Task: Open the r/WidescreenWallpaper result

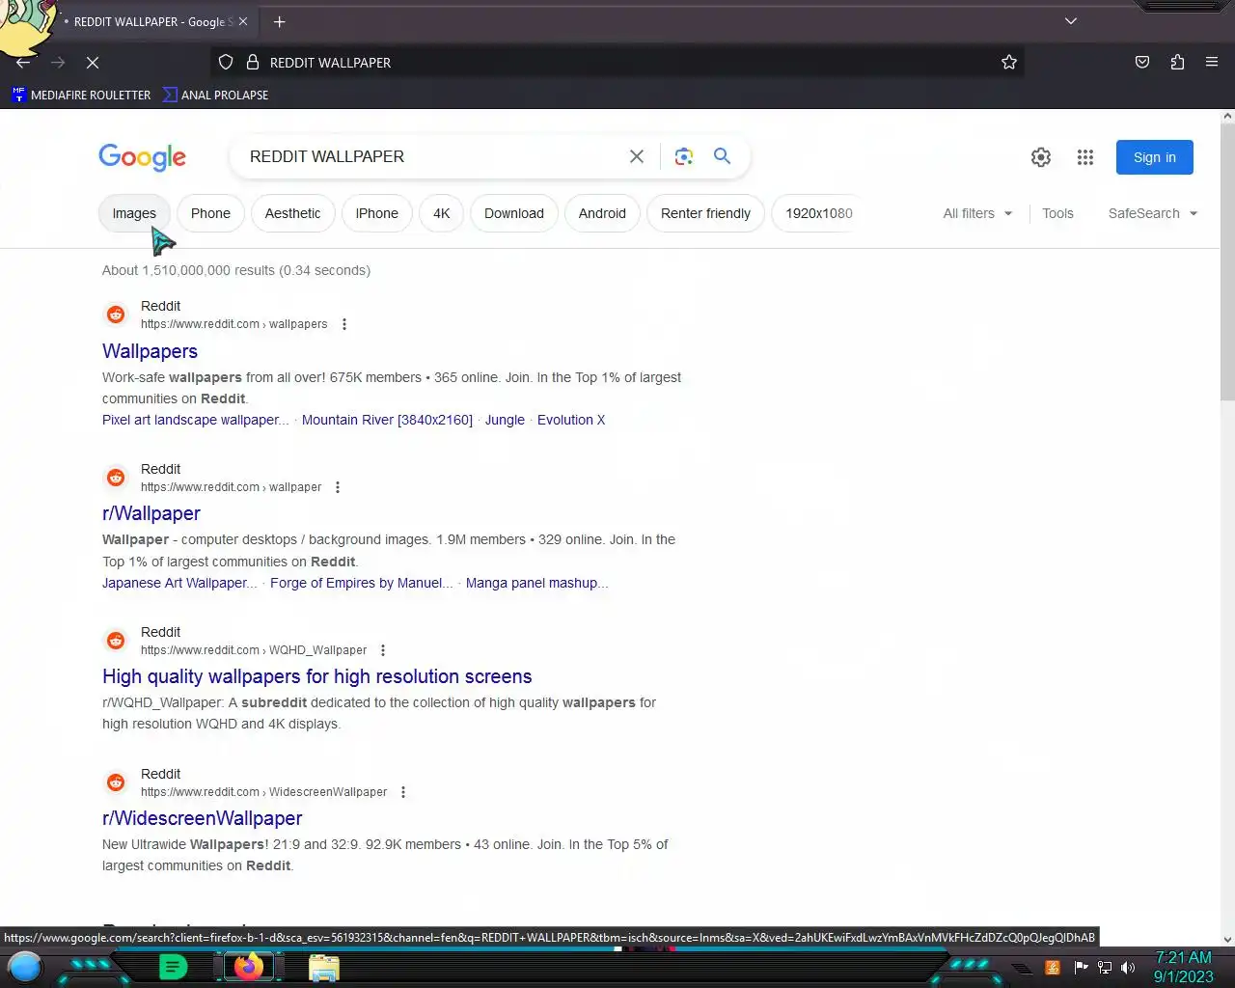Action: (x=203, y=818)
